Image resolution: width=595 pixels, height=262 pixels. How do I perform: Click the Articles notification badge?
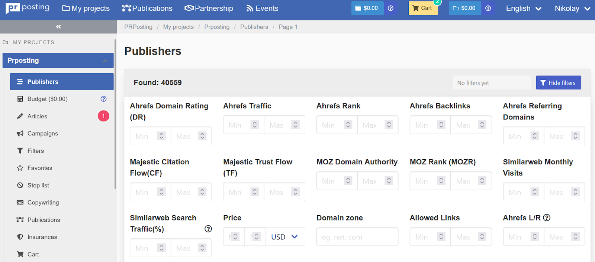pyautogui.click(x=103, y=116)
